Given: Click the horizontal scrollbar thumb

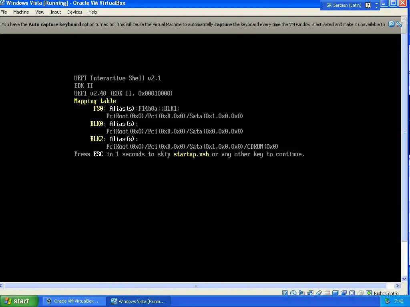Looking at the screenshot, I should tap(195, 285).
